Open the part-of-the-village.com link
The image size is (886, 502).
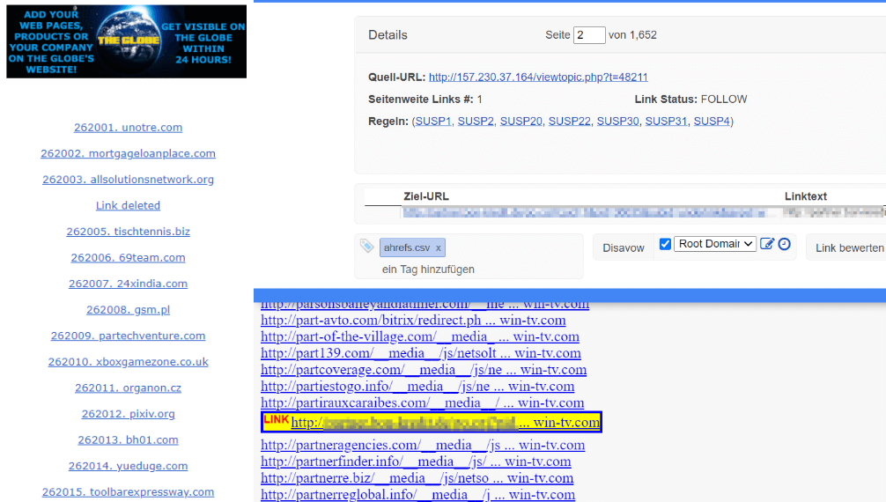click(x=420, y=336)
